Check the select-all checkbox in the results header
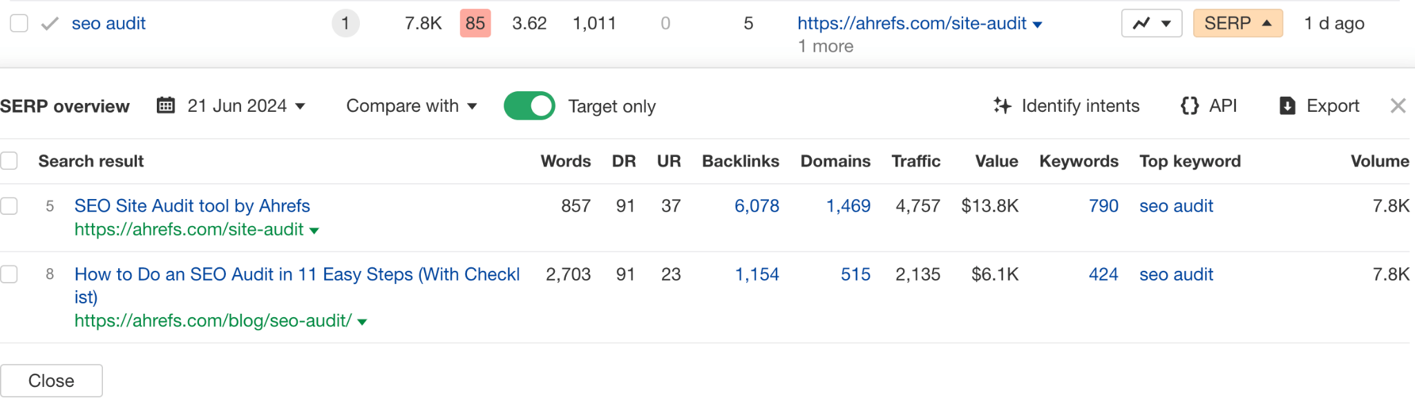 tap(10, 160)
